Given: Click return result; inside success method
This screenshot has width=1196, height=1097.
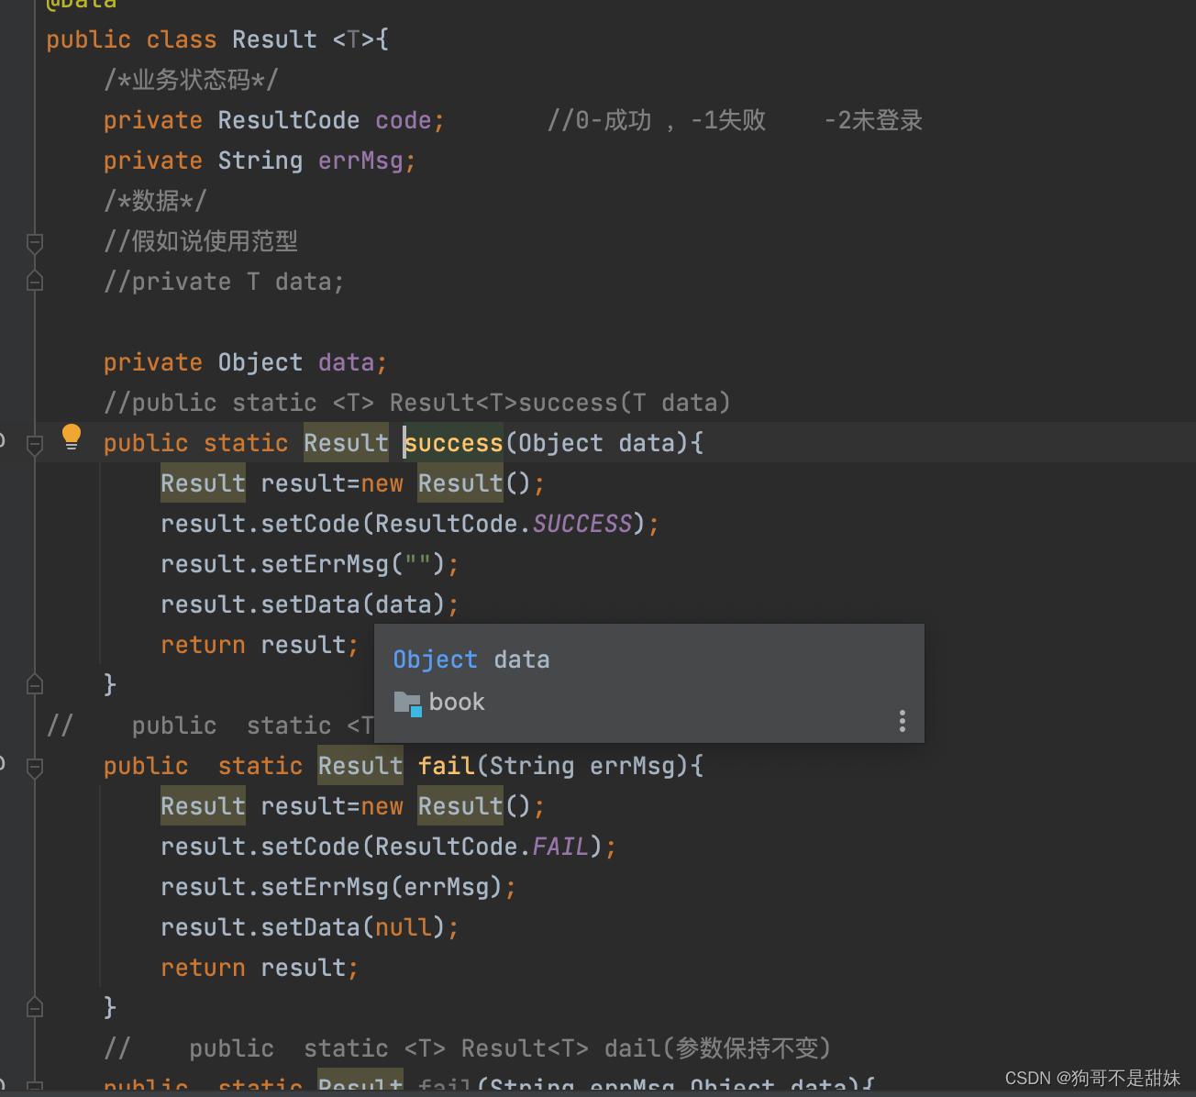Looking at the screenshot, I should pyautogui.click(x=260, y=645).
